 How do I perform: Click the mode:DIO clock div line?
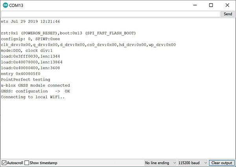pos(27,51)
